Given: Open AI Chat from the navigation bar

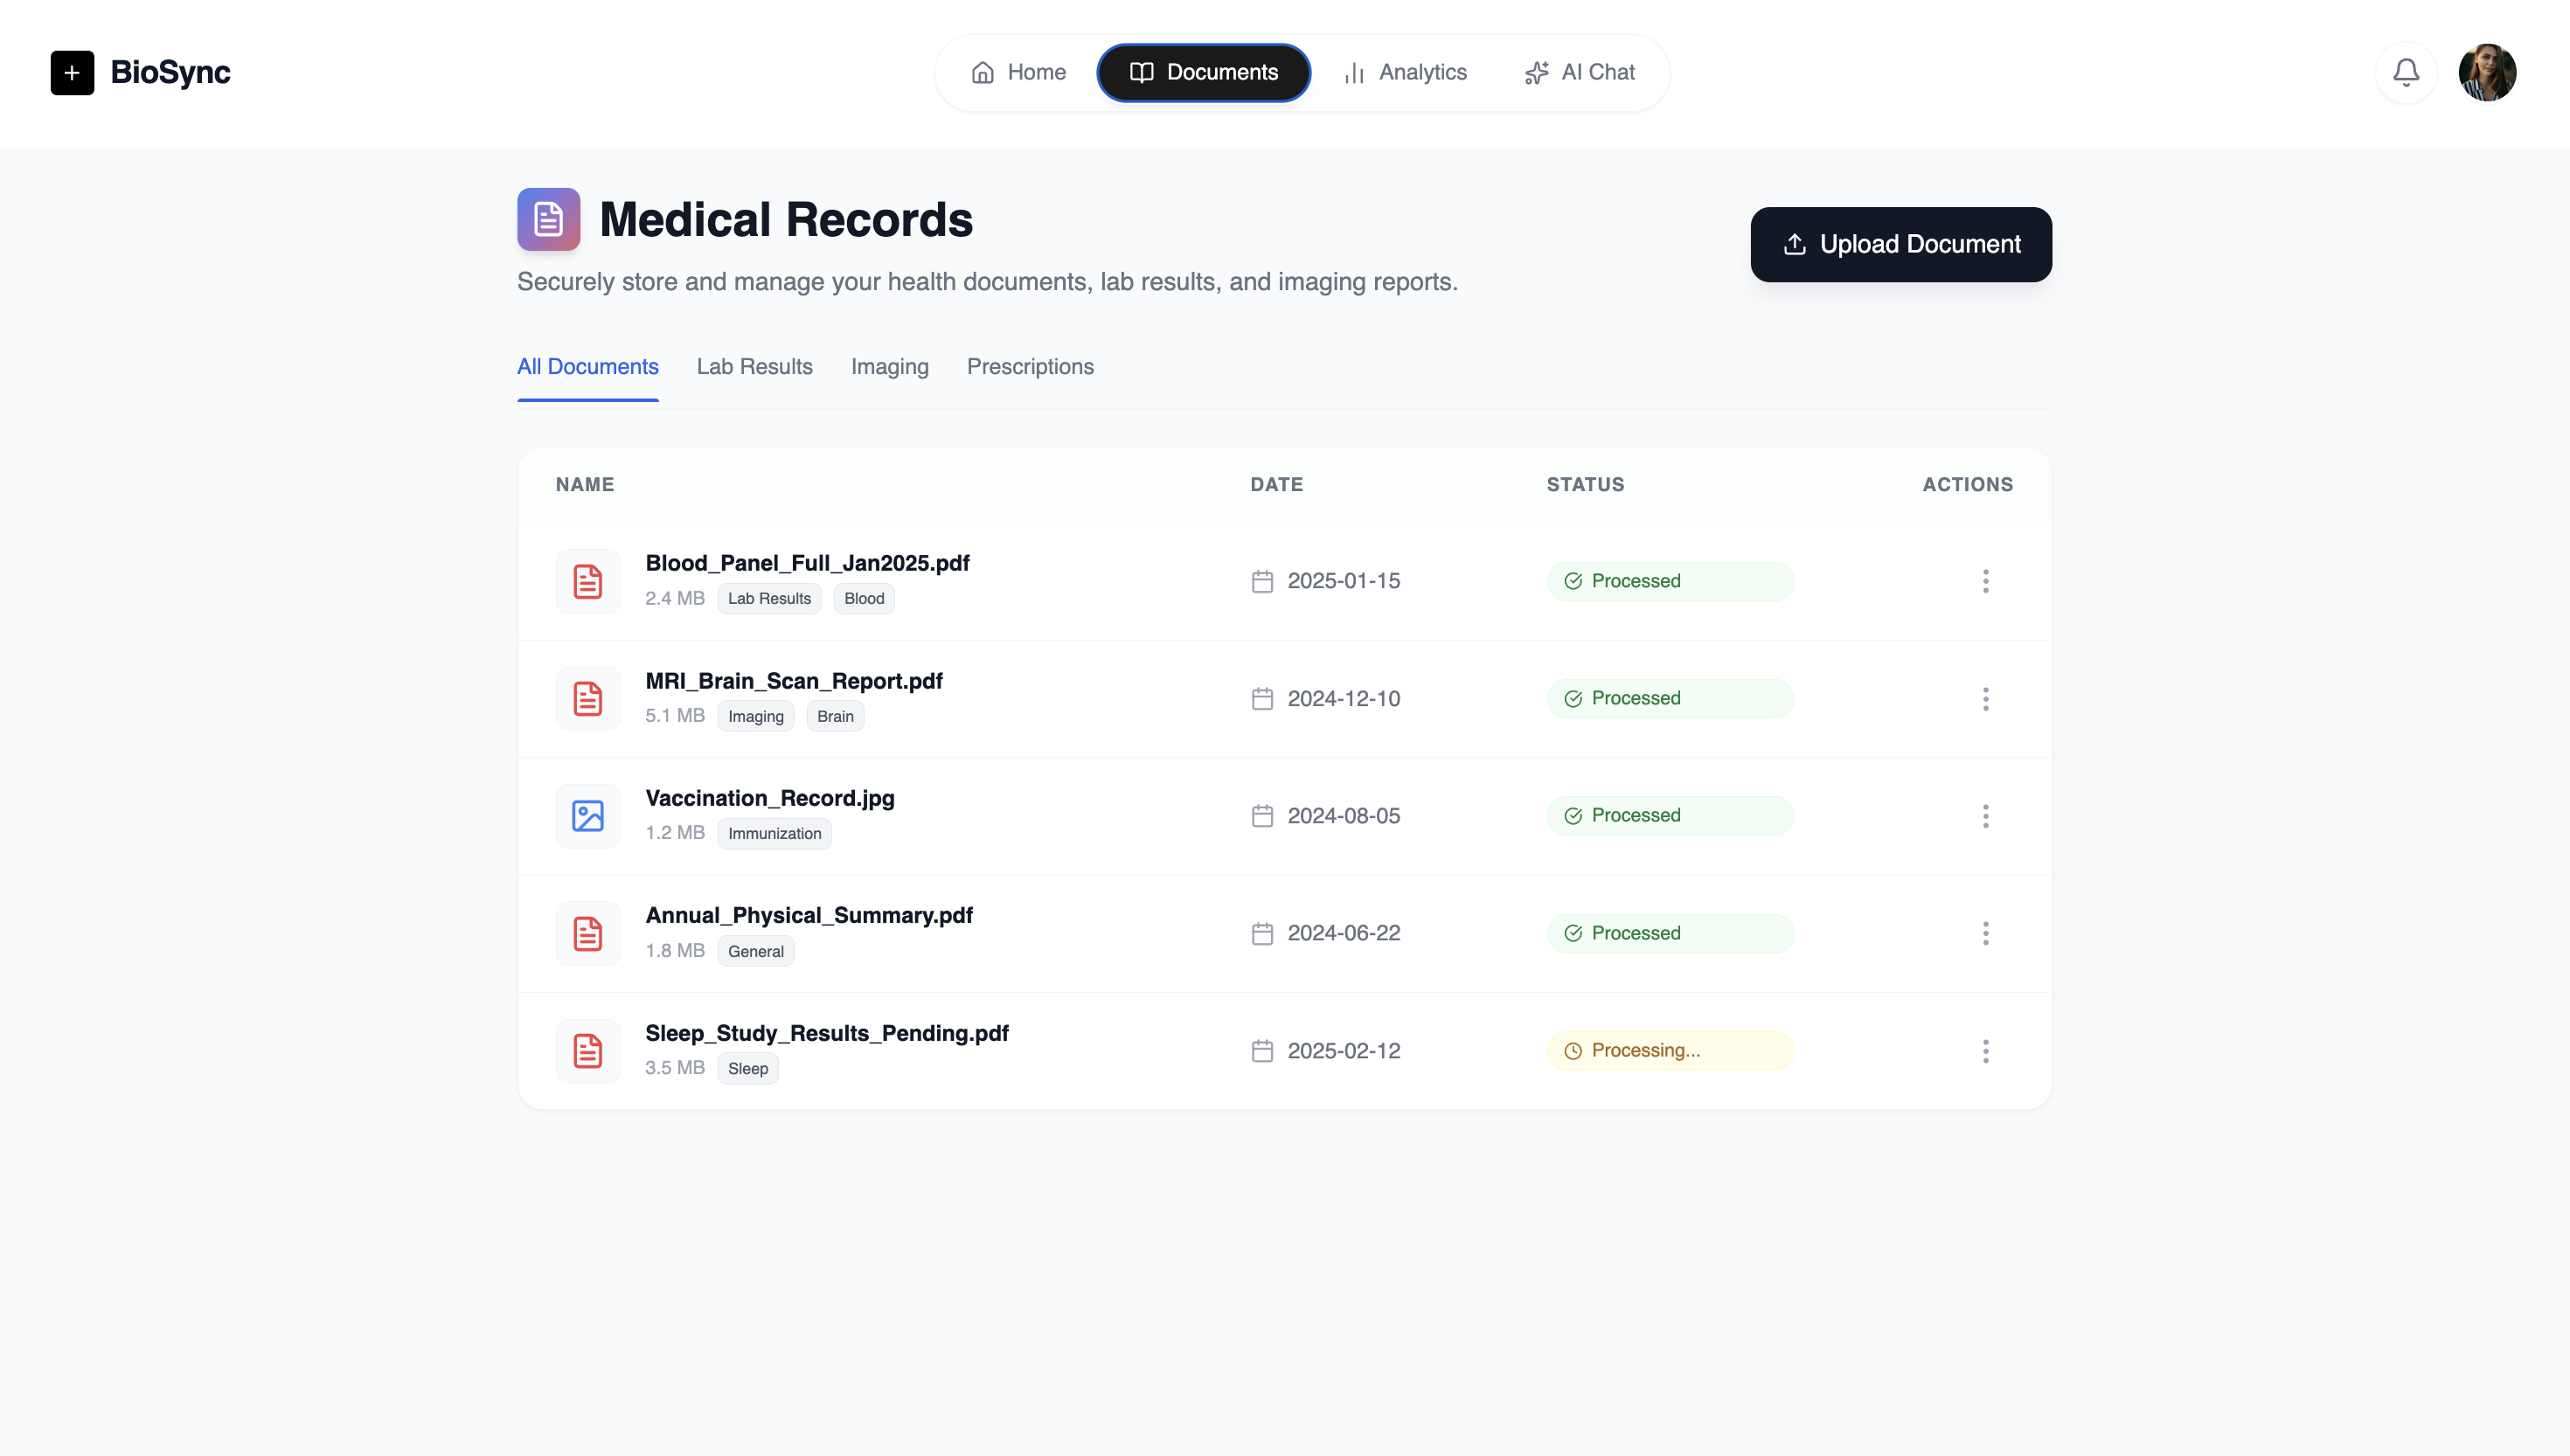Looking at the screenshot, I should 1579,72.
